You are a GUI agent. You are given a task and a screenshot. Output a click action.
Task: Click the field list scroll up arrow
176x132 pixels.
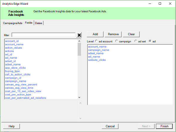tap(79, 41)
